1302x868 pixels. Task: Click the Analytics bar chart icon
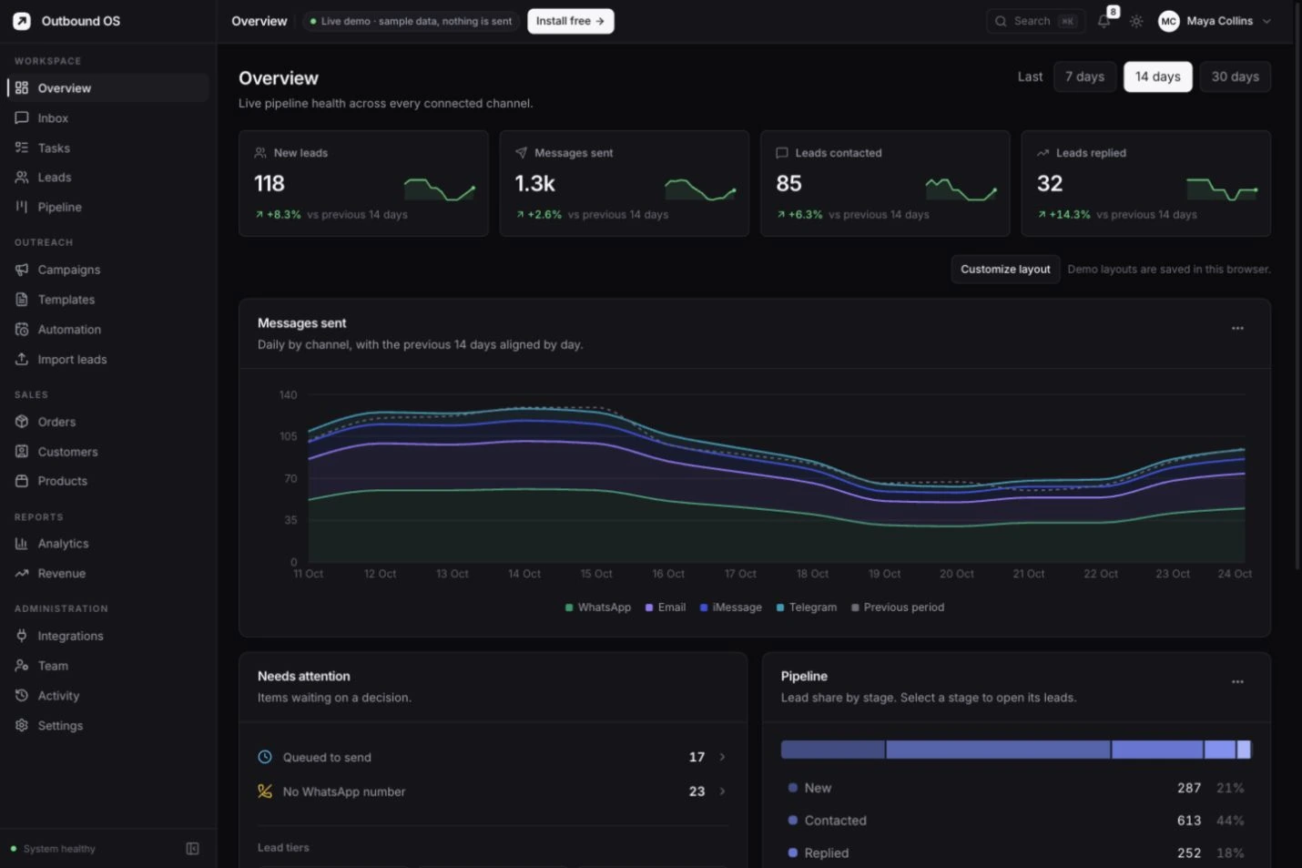tap(22, 544)
